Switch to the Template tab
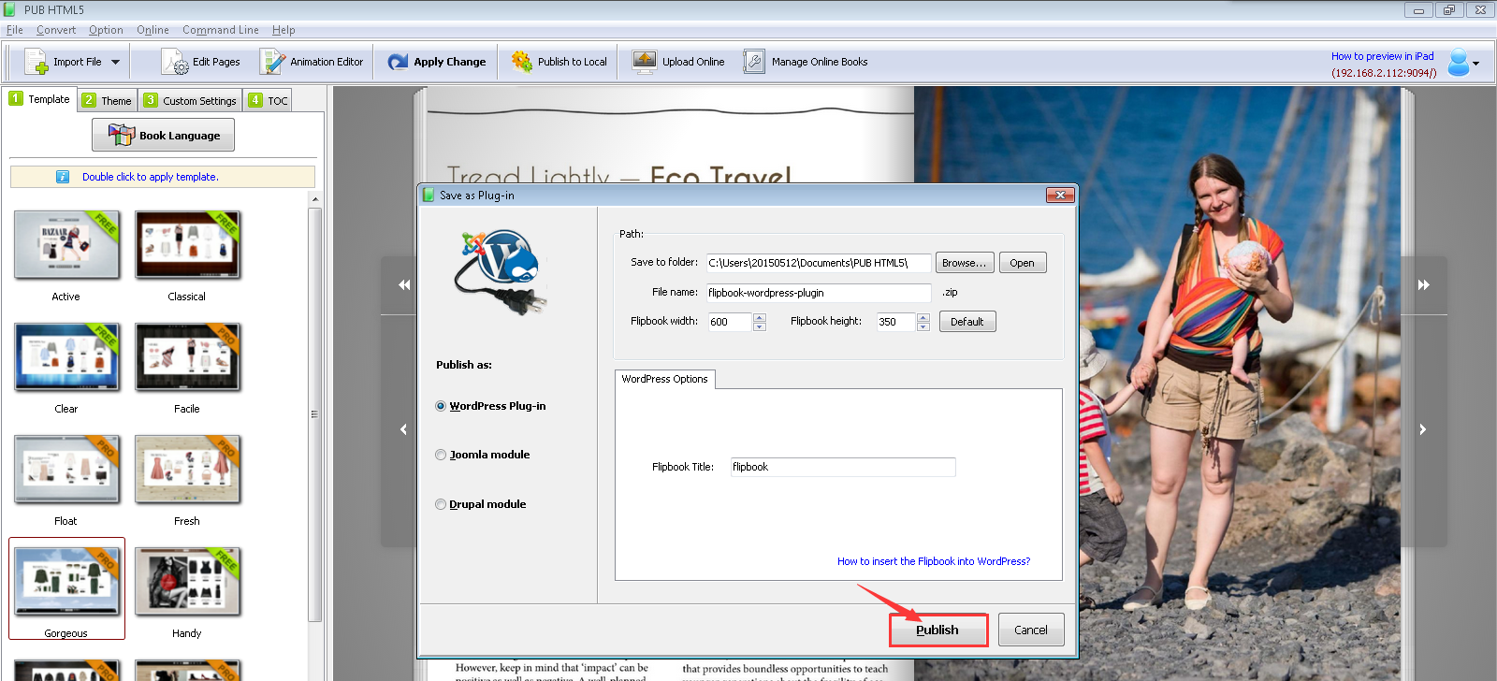1497x681 pixels. pos(40,98)
